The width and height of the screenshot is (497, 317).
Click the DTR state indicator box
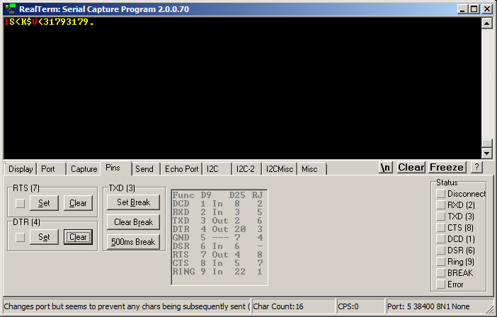(x=21, y=238)
